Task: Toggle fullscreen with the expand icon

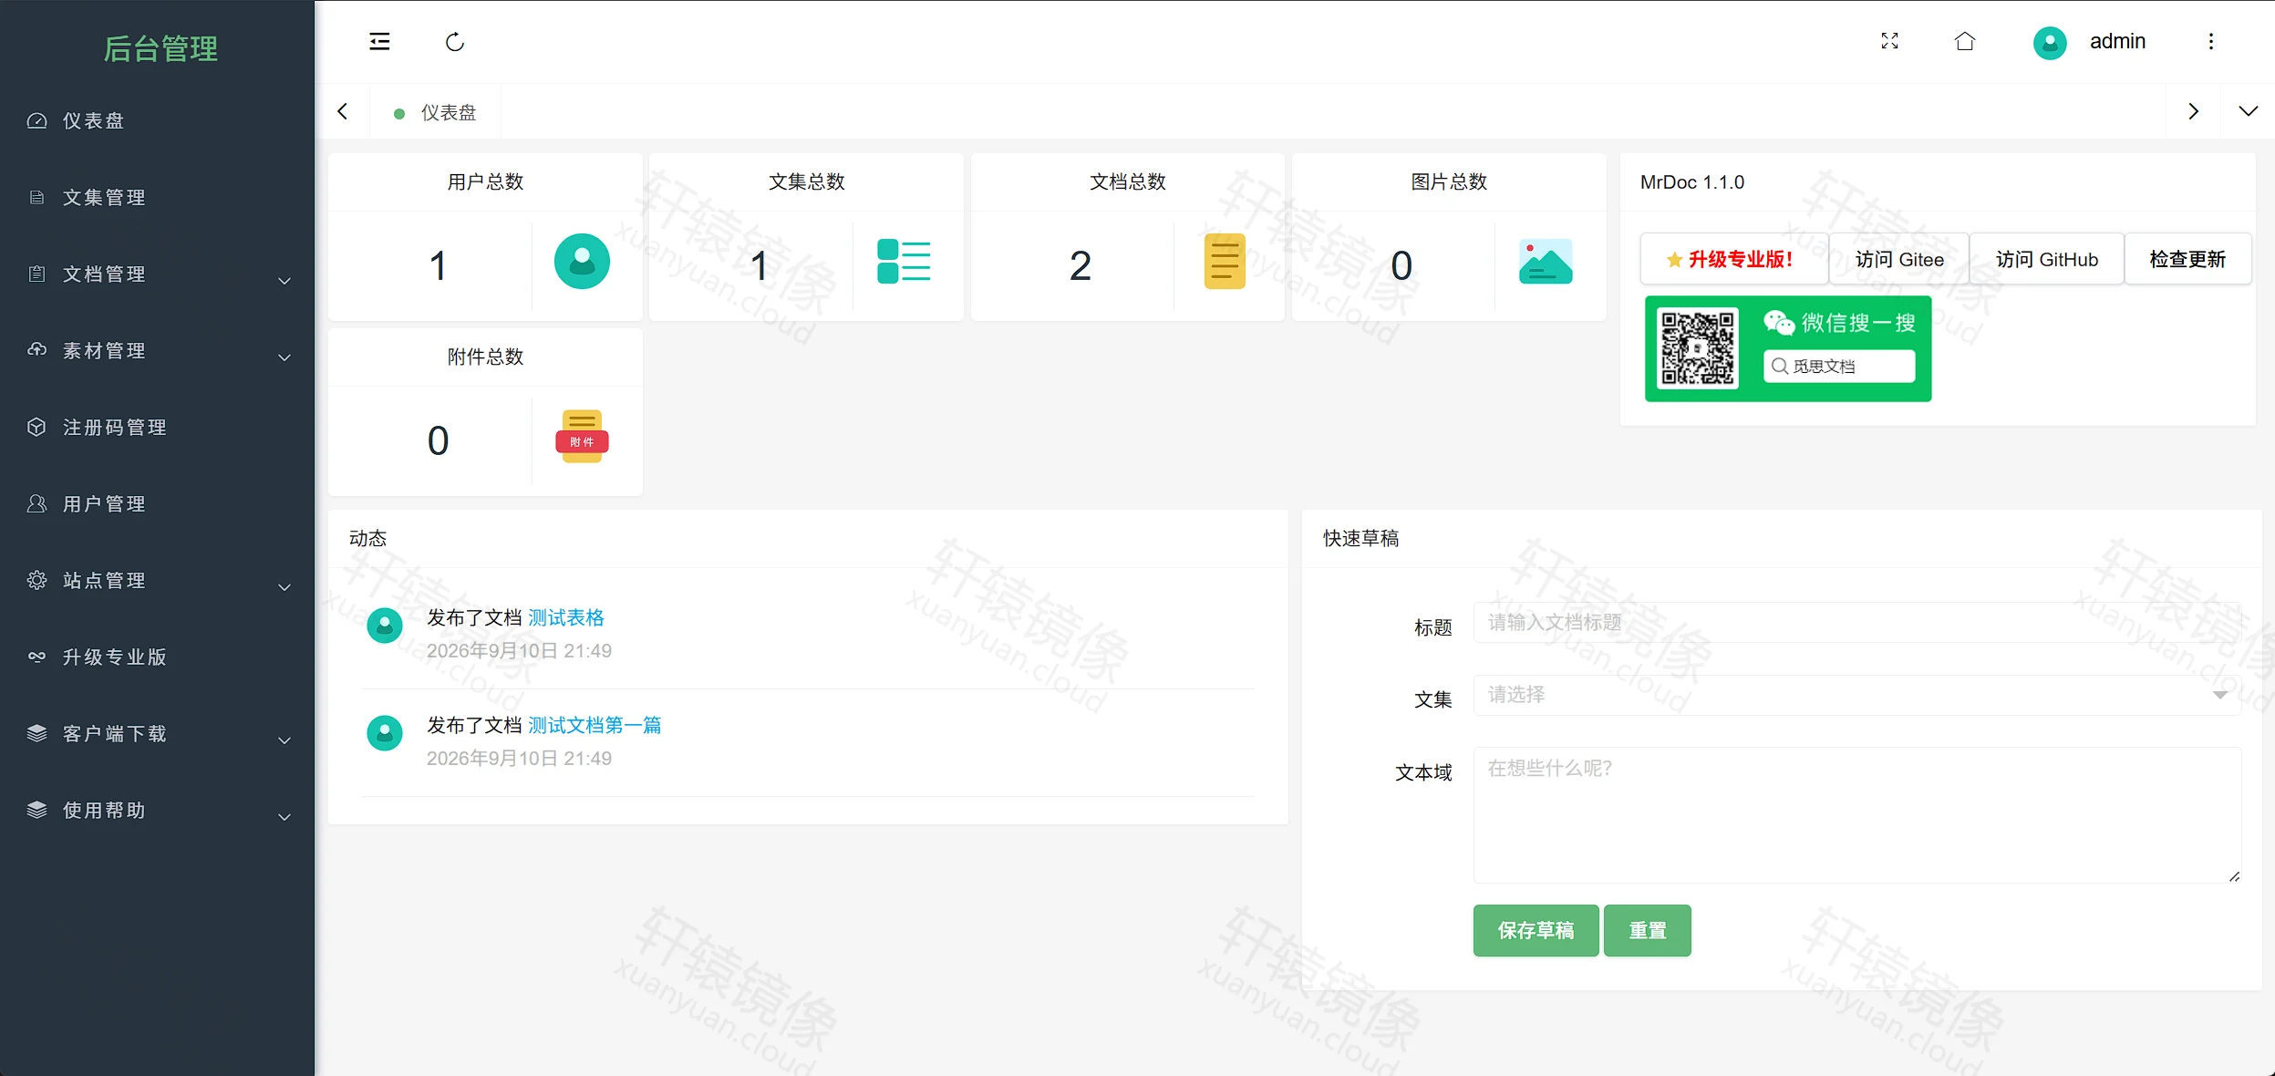Action: click(x=1889, y=41)
